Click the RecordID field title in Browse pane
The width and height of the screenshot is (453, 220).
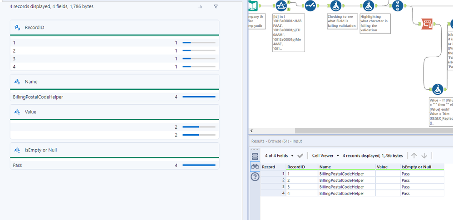click(34, 28)
